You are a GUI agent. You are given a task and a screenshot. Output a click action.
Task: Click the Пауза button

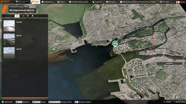pos(180,2)
